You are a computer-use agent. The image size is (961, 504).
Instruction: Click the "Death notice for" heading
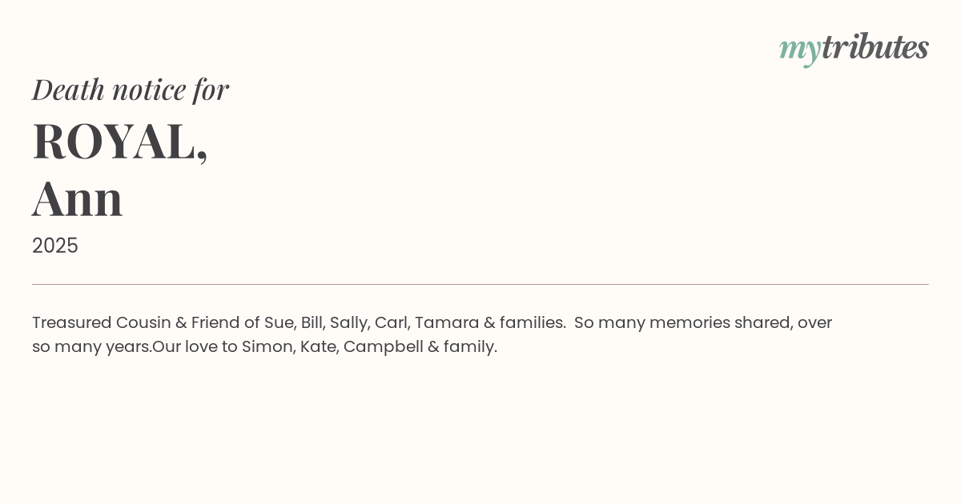point(131,90)
